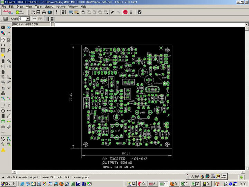Open the Options menu
This screenshot has width=249, height=187.
61,7
